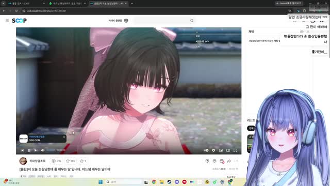The width and height of the screenshot is (330, 186).
Task: Open the Windows Start menu
Action: pos(101,182)
